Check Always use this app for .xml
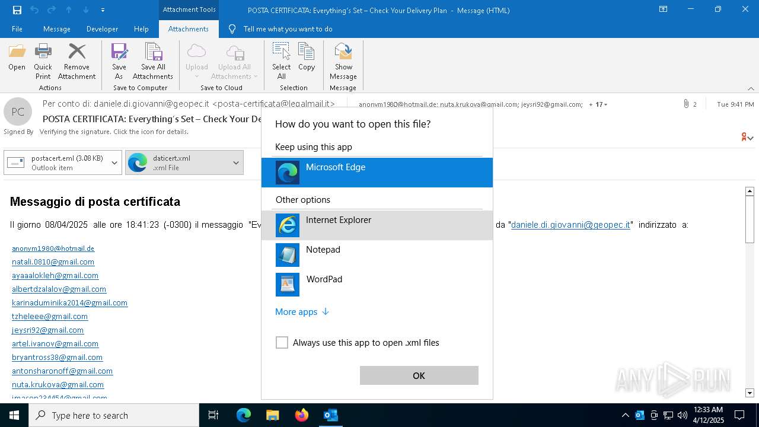This screenshot has width=759, height=427. point(282,343)
